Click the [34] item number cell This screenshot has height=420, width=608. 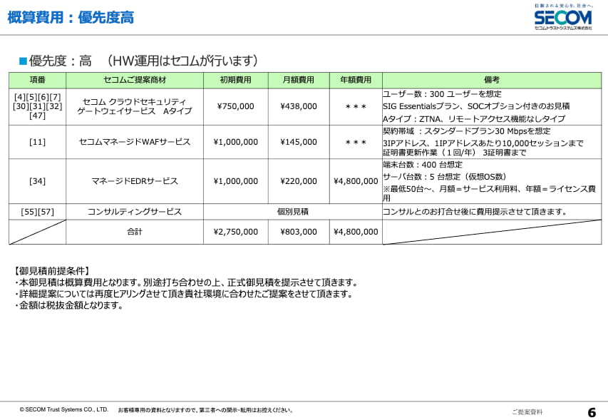38,181
